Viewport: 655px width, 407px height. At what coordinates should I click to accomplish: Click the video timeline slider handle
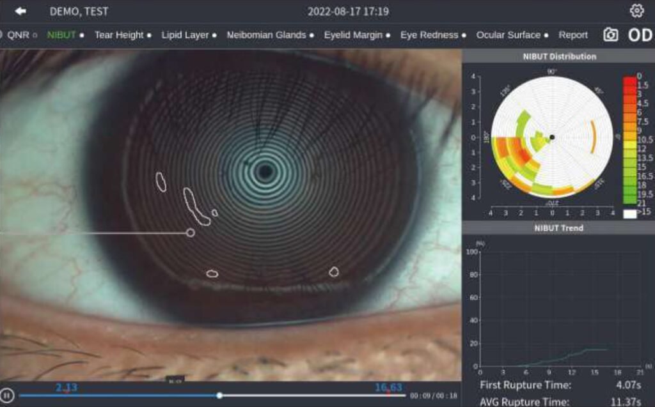219,395
